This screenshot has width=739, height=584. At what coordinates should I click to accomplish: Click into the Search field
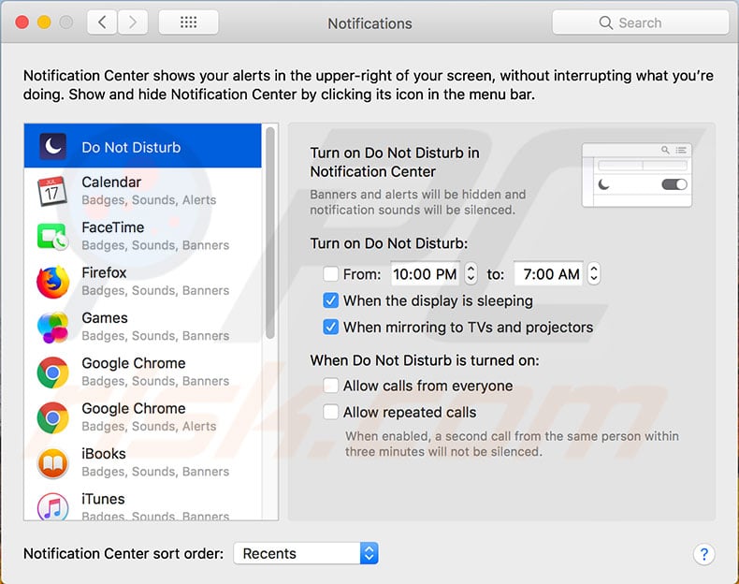tap(640, 22)
